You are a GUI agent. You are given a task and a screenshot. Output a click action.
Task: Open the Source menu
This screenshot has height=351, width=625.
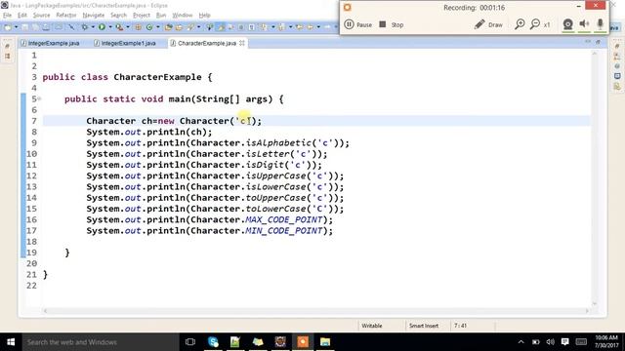coord(41,16)
